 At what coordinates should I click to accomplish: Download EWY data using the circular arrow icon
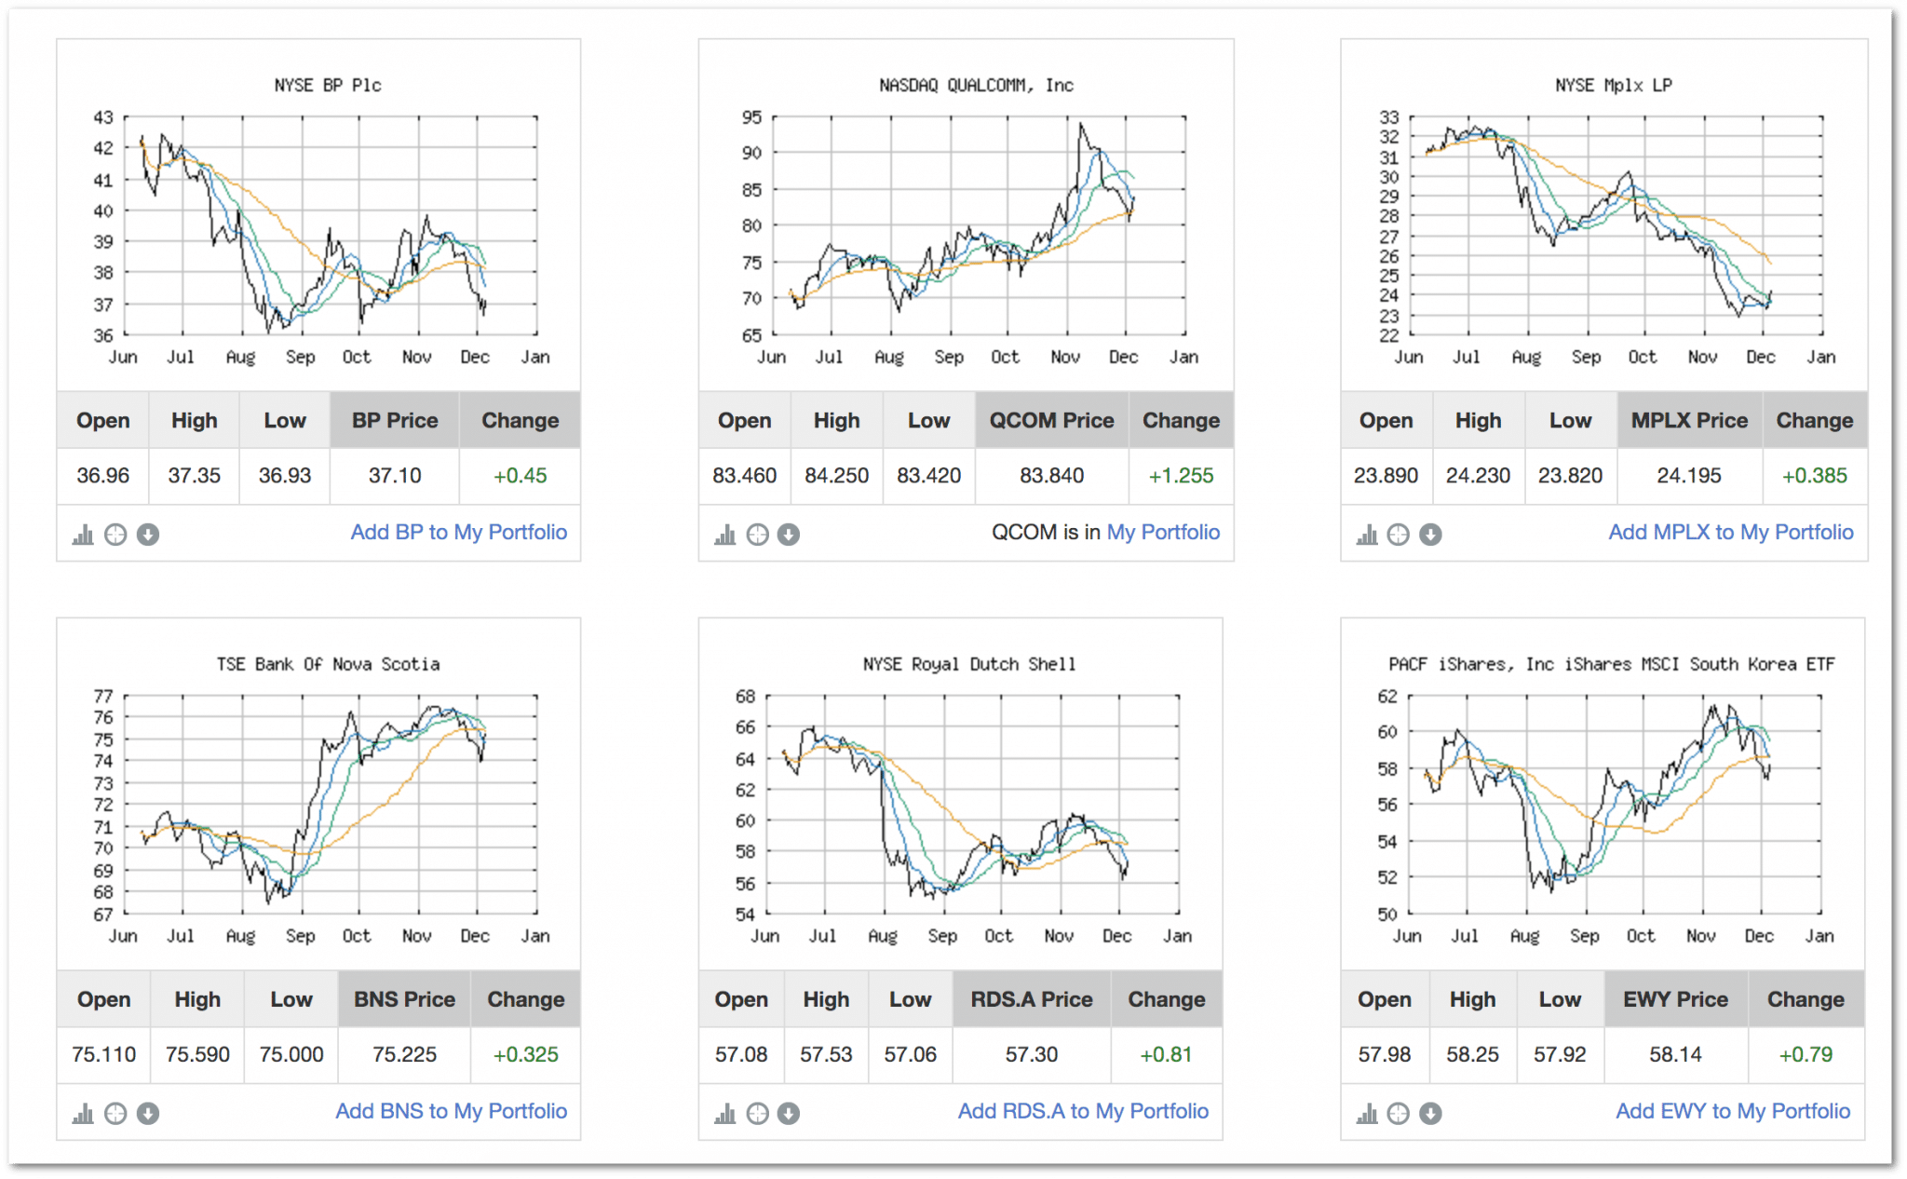tap(1431, 1113)
